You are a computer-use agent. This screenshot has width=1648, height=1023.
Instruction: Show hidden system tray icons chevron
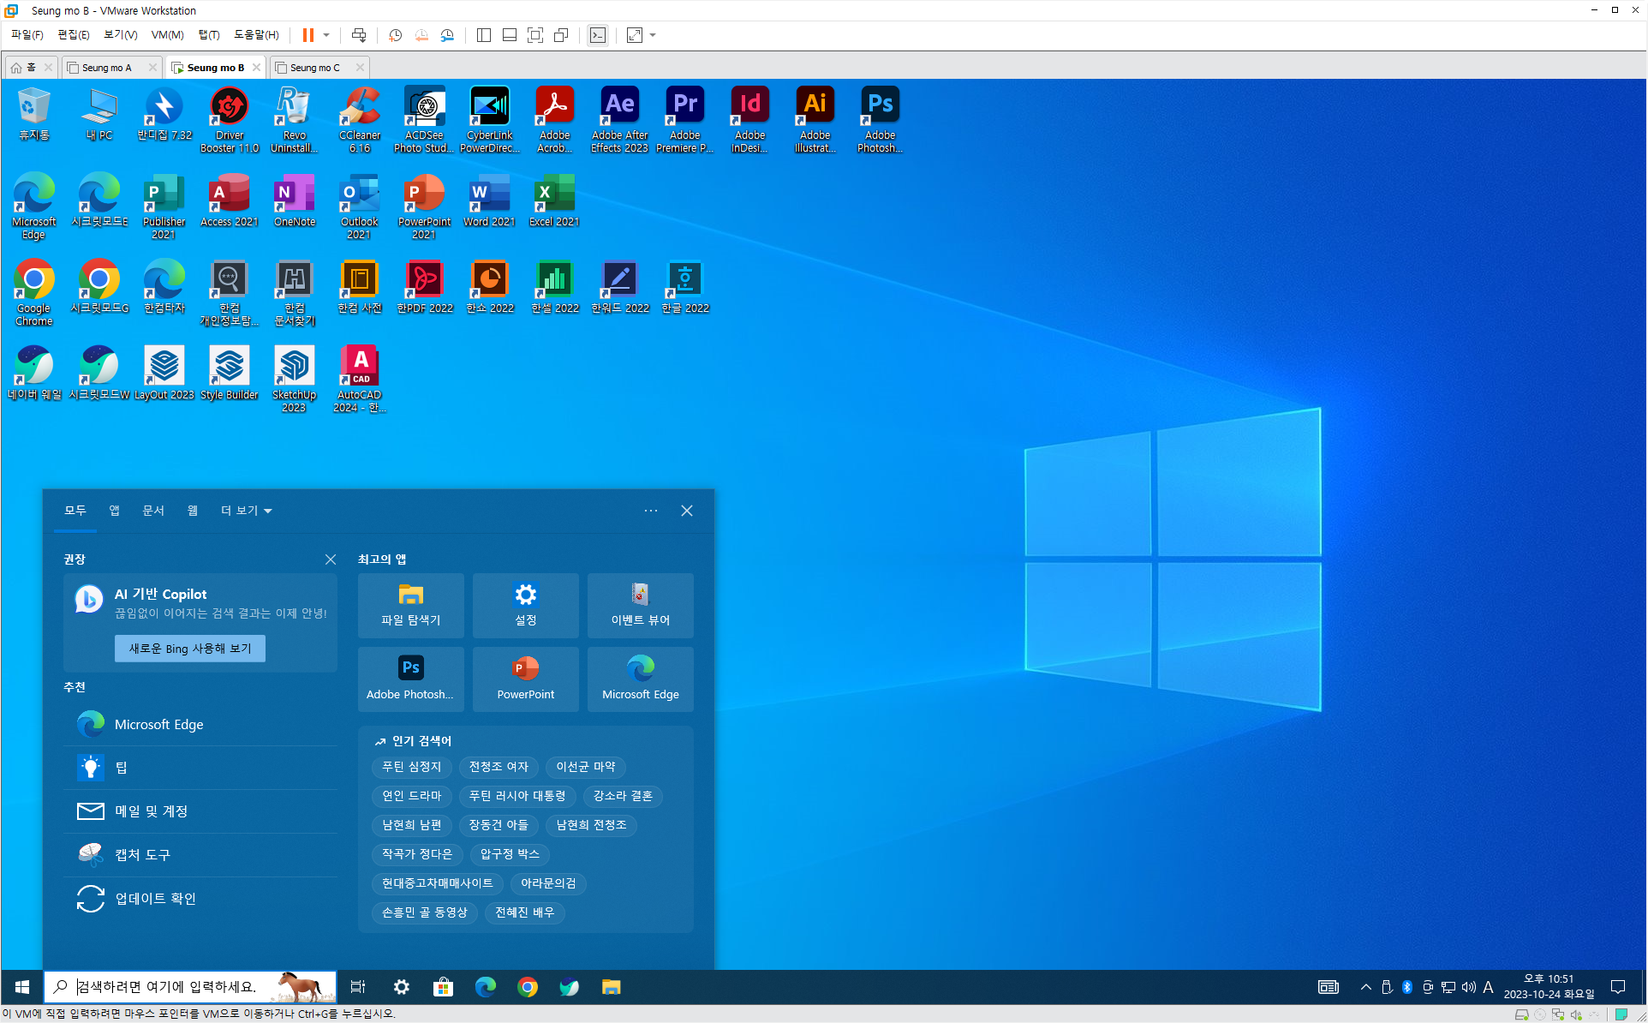tap(1365, 987)
